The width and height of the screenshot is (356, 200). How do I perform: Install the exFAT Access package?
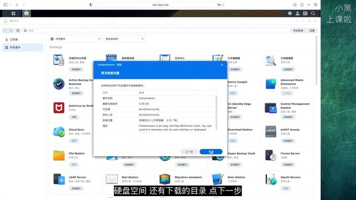pos(288,141)
